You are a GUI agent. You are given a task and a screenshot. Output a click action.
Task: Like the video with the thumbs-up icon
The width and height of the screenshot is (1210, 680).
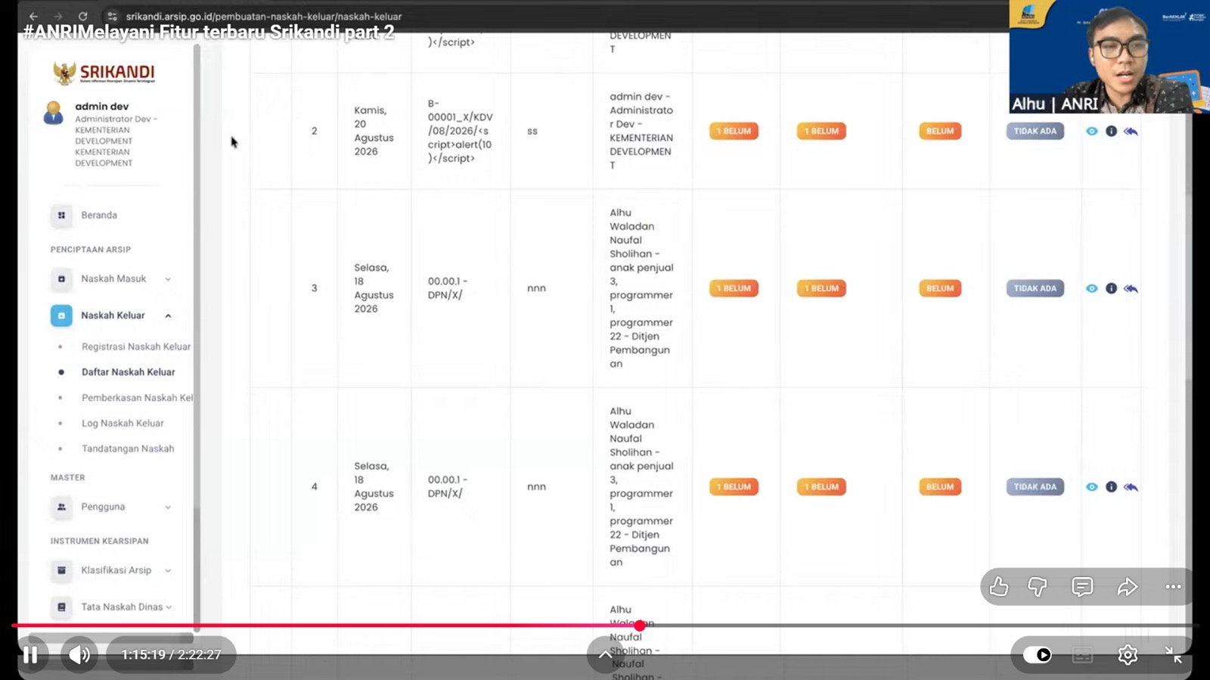(x=999, y=587)
